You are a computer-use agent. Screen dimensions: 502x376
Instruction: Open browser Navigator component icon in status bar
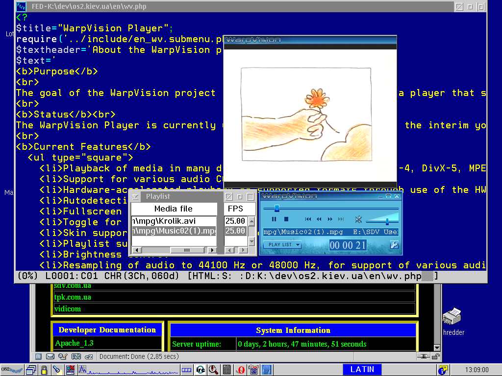(x=38, y=356)
